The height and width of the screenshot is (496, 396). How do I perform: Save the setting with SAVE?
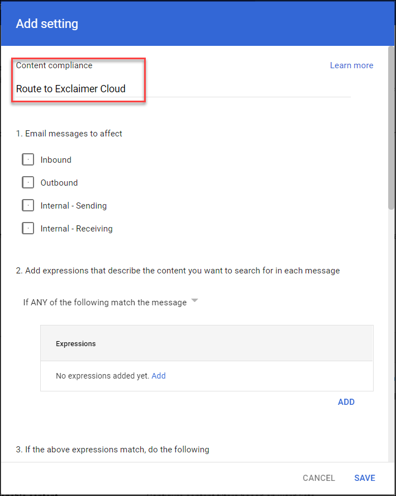click(x=365, y=478)
